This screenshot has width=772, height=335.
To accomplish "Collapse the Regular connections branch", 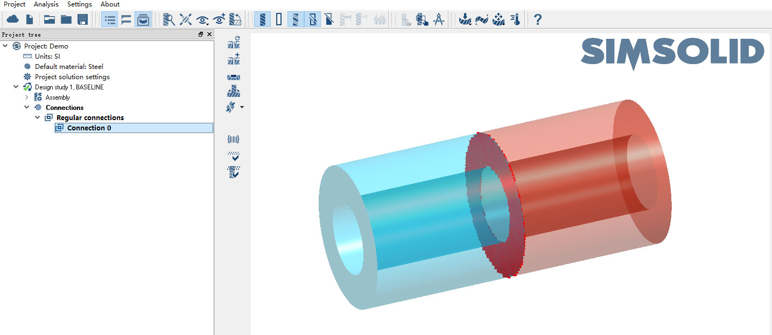I will [37, 117].
